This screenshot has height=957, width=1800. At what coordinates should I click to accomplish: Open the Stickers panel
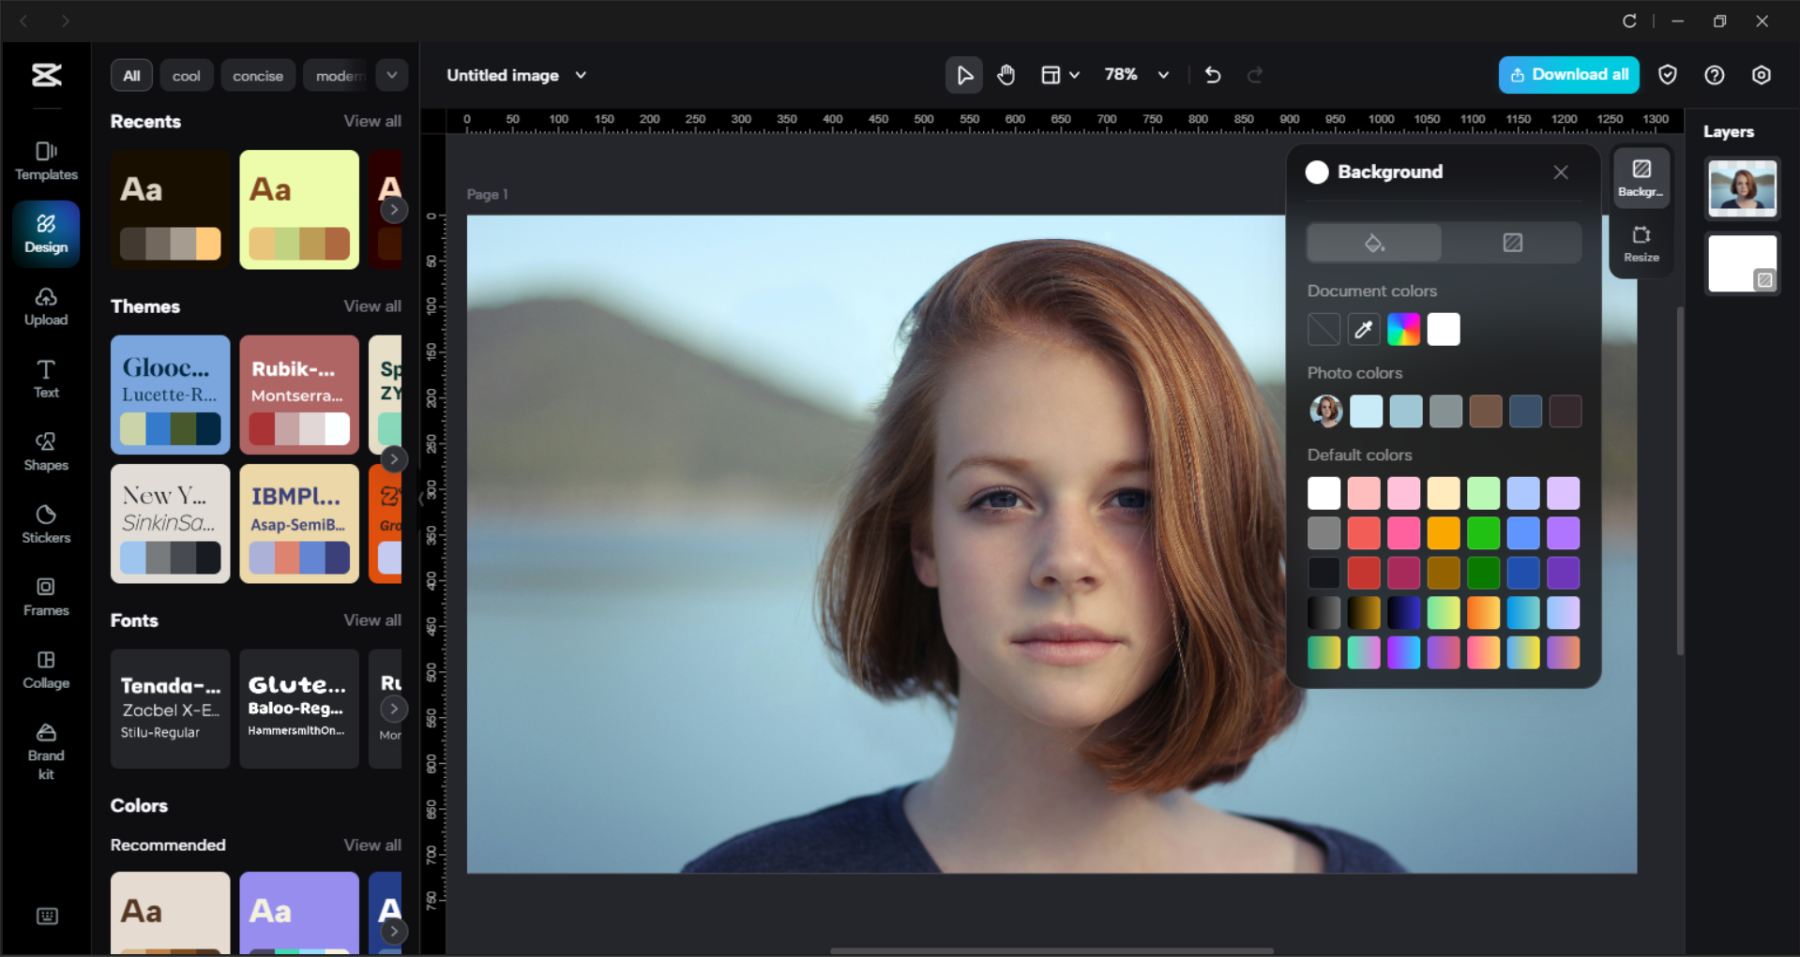pyautogui.click(x=45, y=524)
